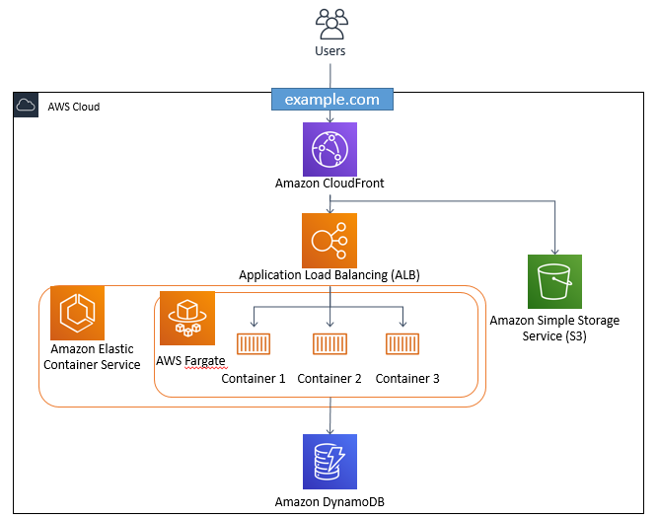This screenshot has height=519, width=658.
Task: Select the example.com blue box
Action: click(x=331, y=100)
